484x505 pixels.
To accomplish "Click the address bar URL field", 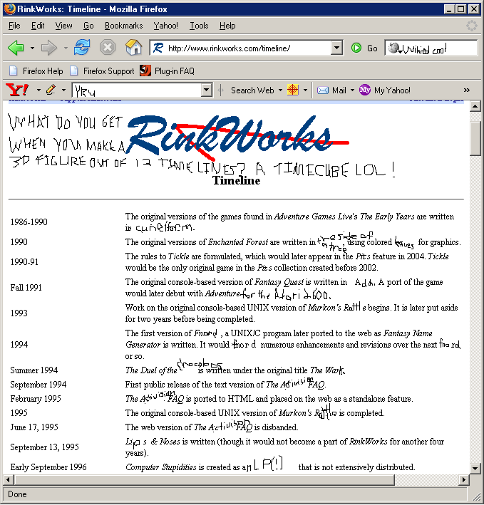I will pos(248,48).
